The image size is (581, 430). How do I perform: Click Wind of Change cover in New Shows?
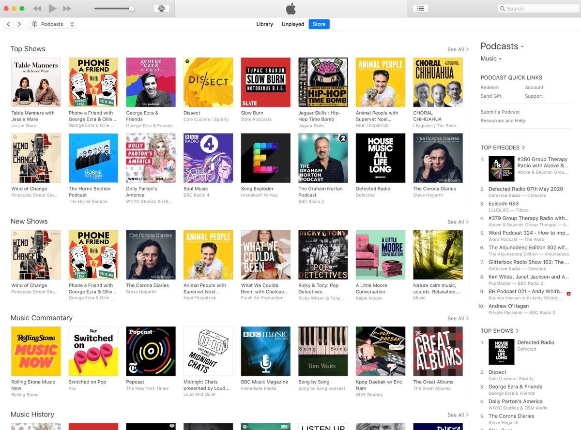point(36,255)
